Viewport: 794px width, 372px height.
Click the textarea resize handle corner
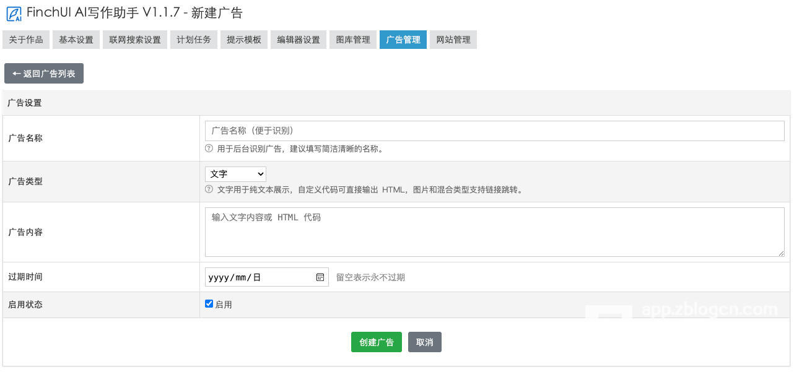point(781,253)
